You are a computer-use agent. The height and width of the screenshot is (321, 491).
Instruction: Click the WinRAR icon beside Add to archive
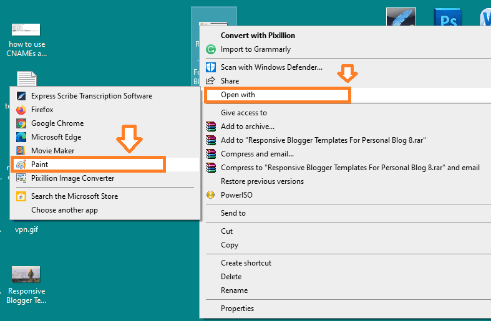pos(211,127)
